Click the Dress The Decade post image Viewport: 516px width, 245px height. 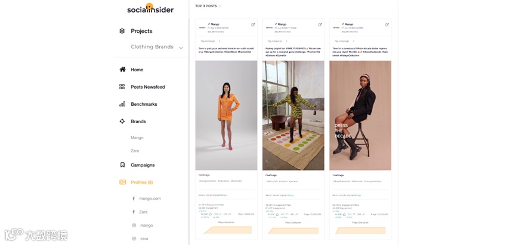(x=360, y=115)
